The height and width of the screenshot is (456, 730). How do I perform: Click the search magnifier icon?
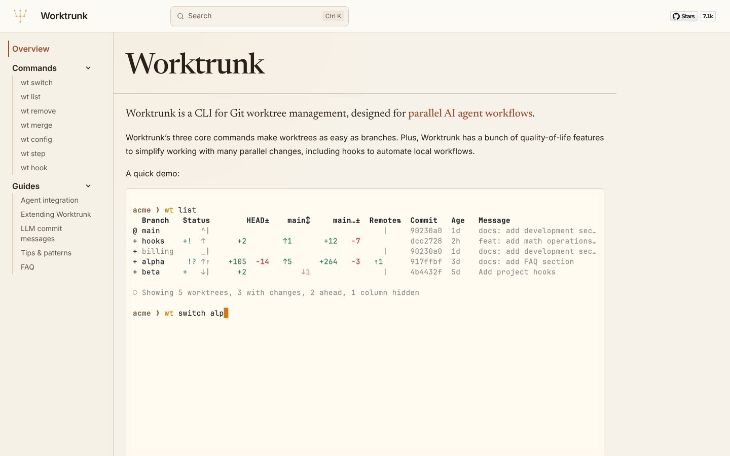(180, 16)
